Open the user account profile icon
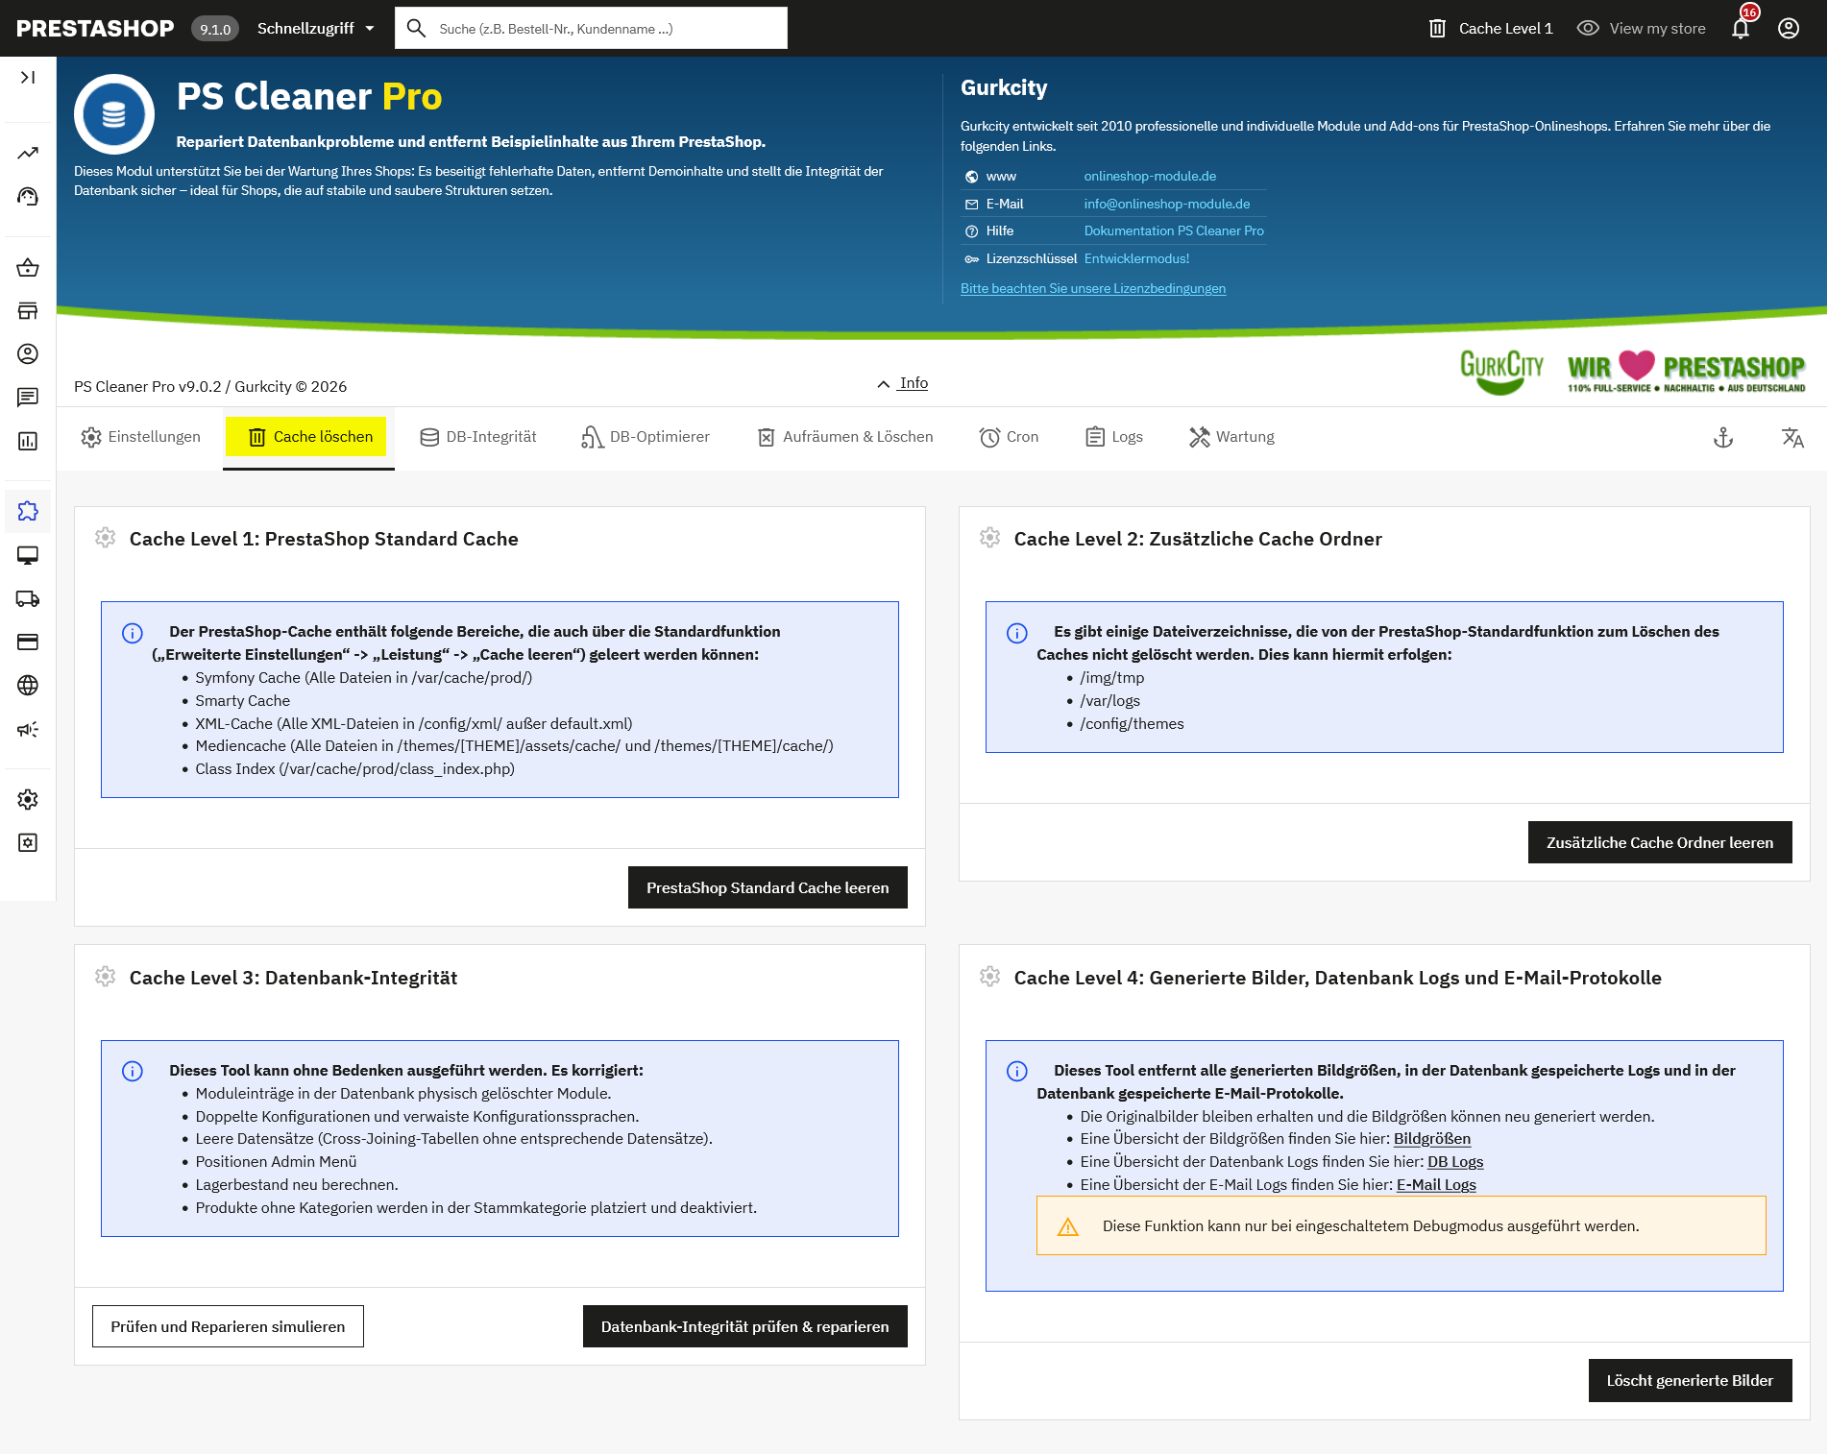The image size is (1828, 1454). point(1789,28)
